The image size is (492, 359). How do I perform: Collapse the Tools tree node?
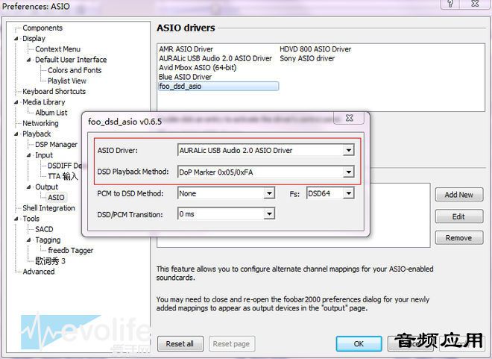click(x=16, y=219)
